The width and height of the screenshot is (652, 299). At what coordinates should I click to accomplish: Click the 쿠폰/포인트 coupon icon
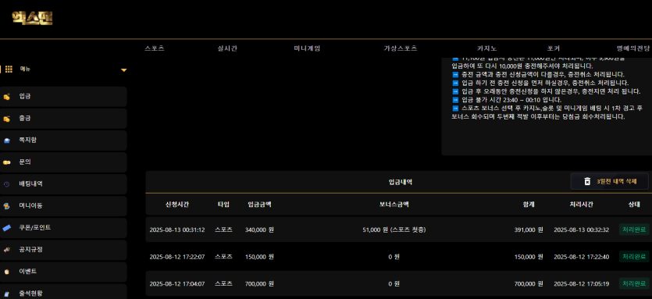7,228
